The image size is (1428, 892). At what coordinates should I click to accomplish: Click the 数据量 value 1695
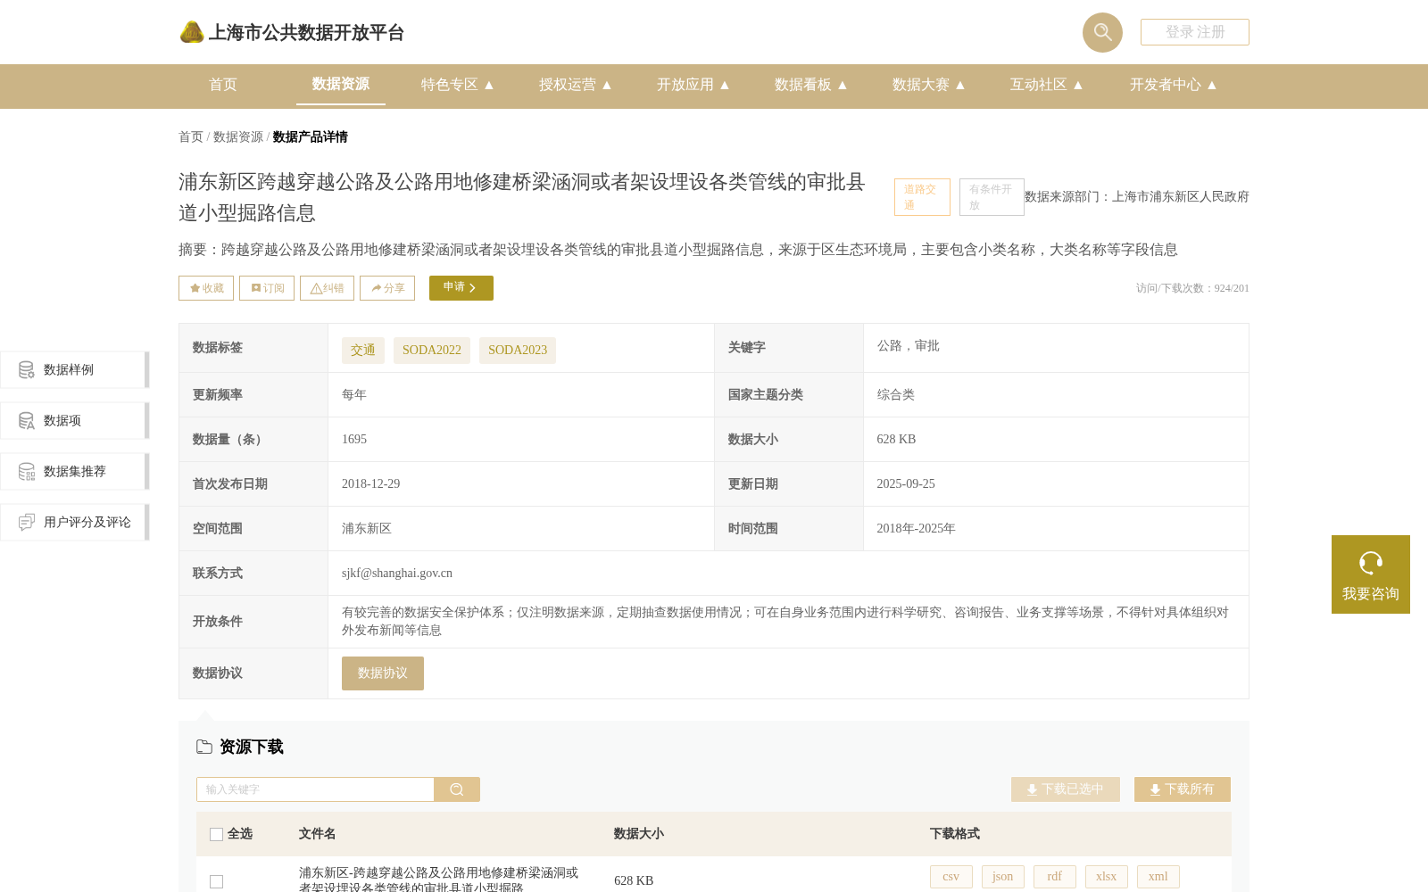[354, 440]
